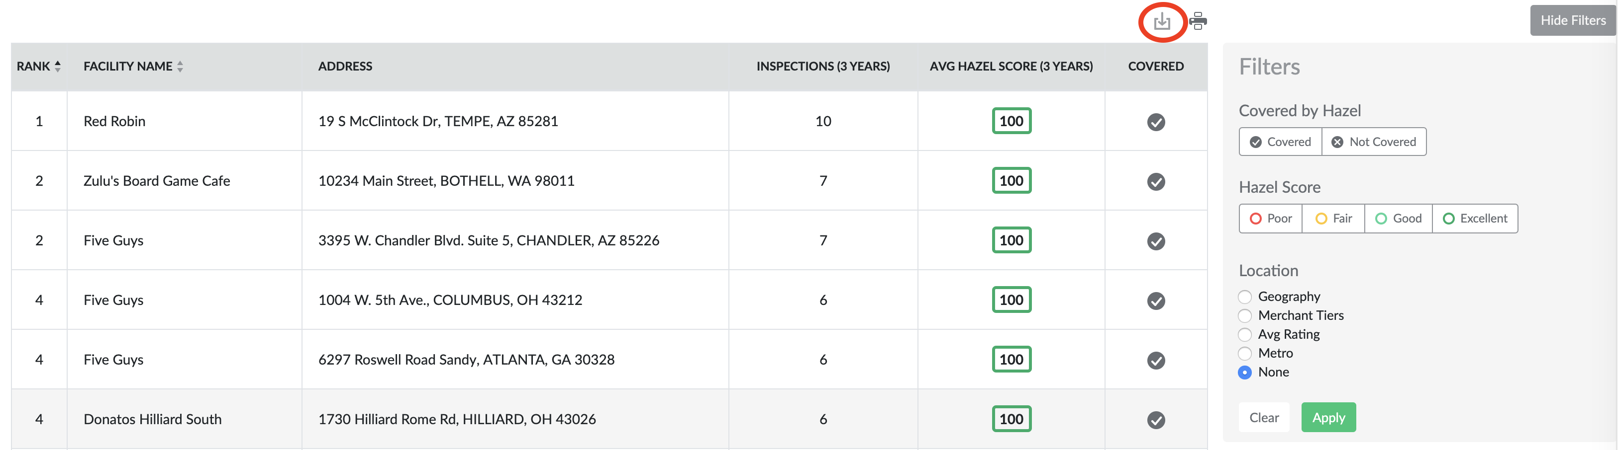Click the download export icon
Image resolution: width=1618 pixels, height=450 pixels.
(x=1161, y=22)
